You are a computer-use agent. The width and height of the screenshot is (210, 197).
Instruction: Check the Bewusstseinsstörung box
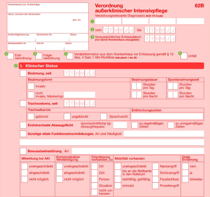[x=23, y=151]
